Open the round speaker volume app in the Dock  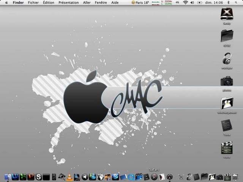[85, 177]
